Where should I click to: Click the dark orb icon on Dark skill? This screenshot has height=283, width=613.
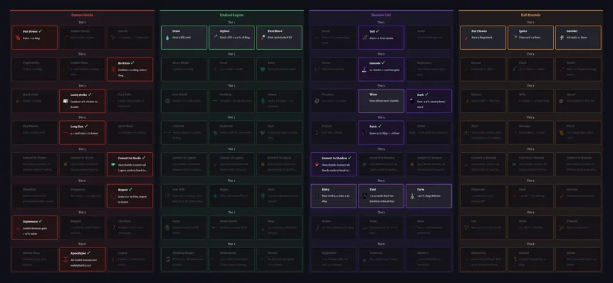coord(412,100)
